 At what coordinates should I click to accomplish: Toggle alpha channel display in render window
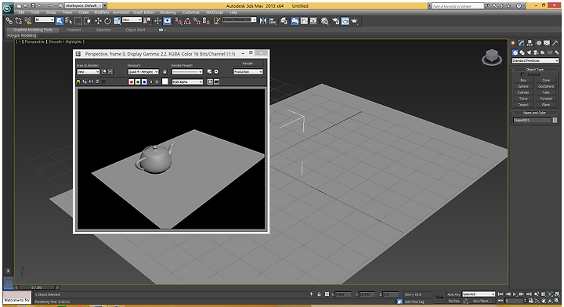coord(150,82)
